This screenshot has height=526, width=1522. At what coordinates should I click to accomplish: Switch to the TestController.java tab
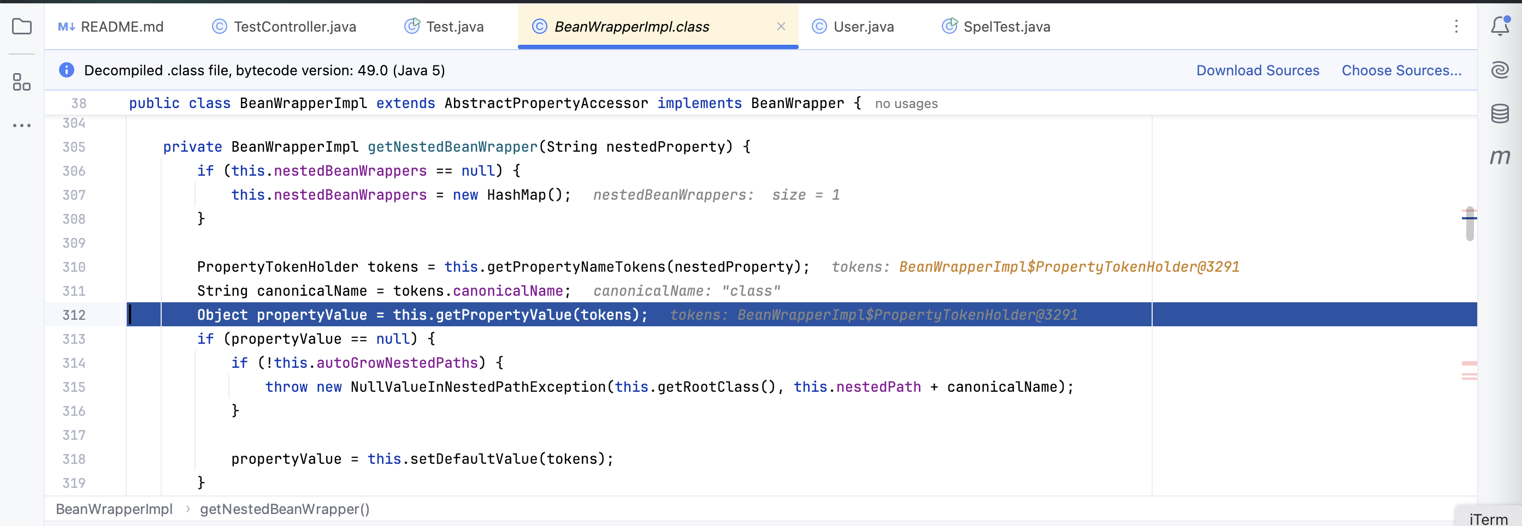tap(284, 27)
